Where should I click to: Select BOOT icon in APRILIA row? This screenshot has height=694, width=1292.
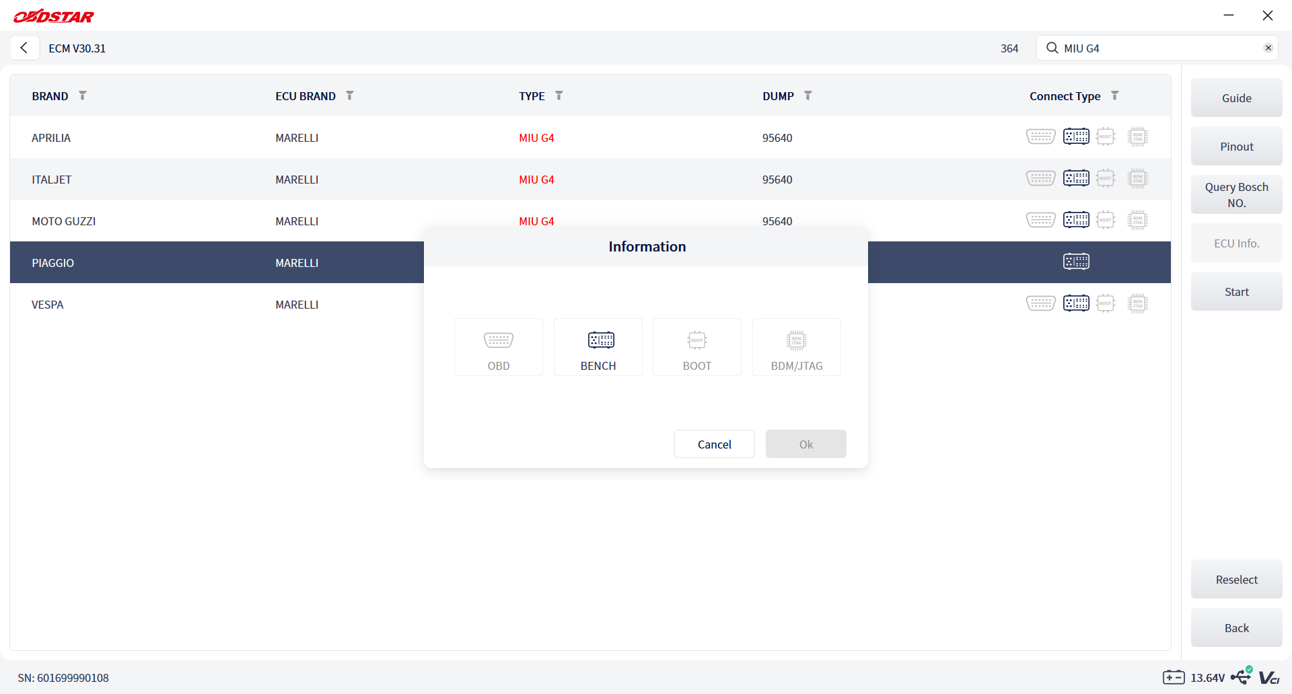(x=1106, y=137)
